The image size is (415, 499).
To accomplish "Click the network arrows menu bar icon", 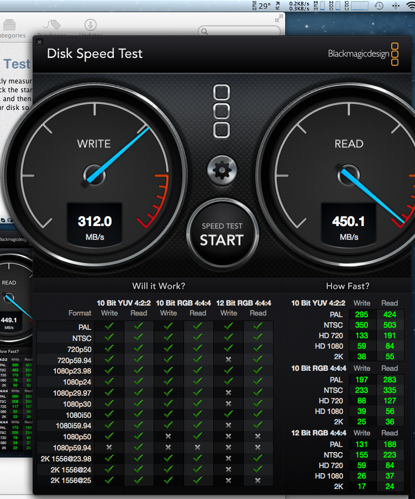I will coord(277,6).
